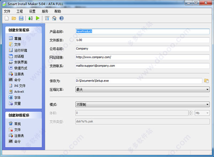The height and width of the screenshot is (157, 214).
Task: Click the New project toolbar icon
Action: pyautogui.click(x=6, y=18)
